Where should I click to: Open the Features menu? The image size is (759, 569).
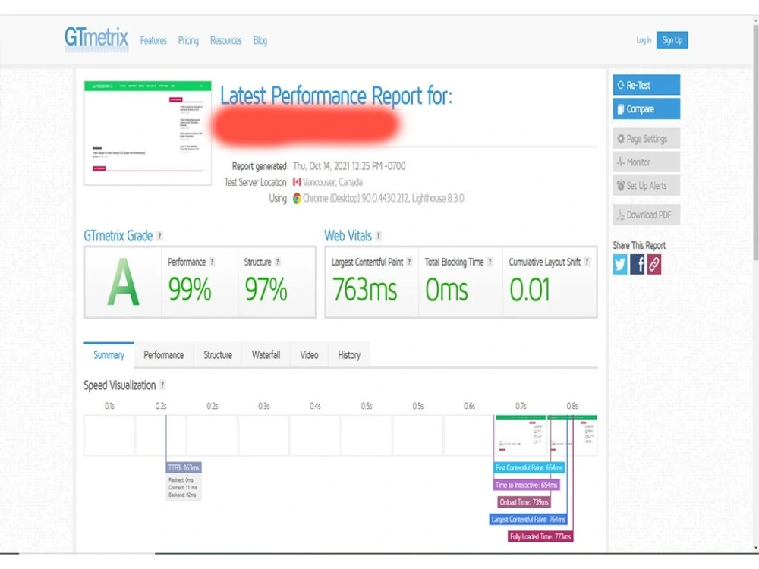point(153,41)
